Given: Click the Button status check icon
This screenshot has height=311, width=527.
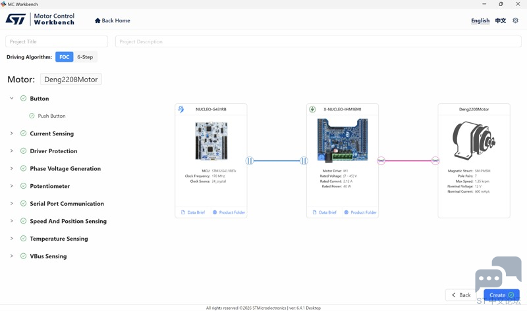Looking at the screenshot, I should point(23,99).
